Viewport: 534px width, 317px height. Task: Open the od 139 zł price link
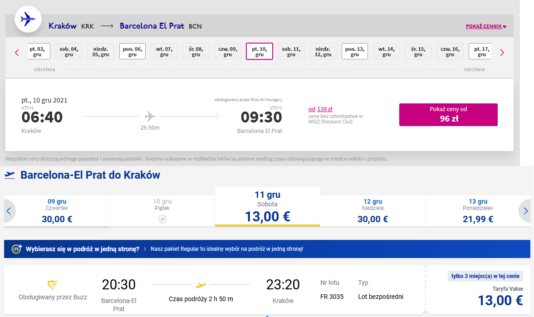pyautogui.click(x=320, y=109)
